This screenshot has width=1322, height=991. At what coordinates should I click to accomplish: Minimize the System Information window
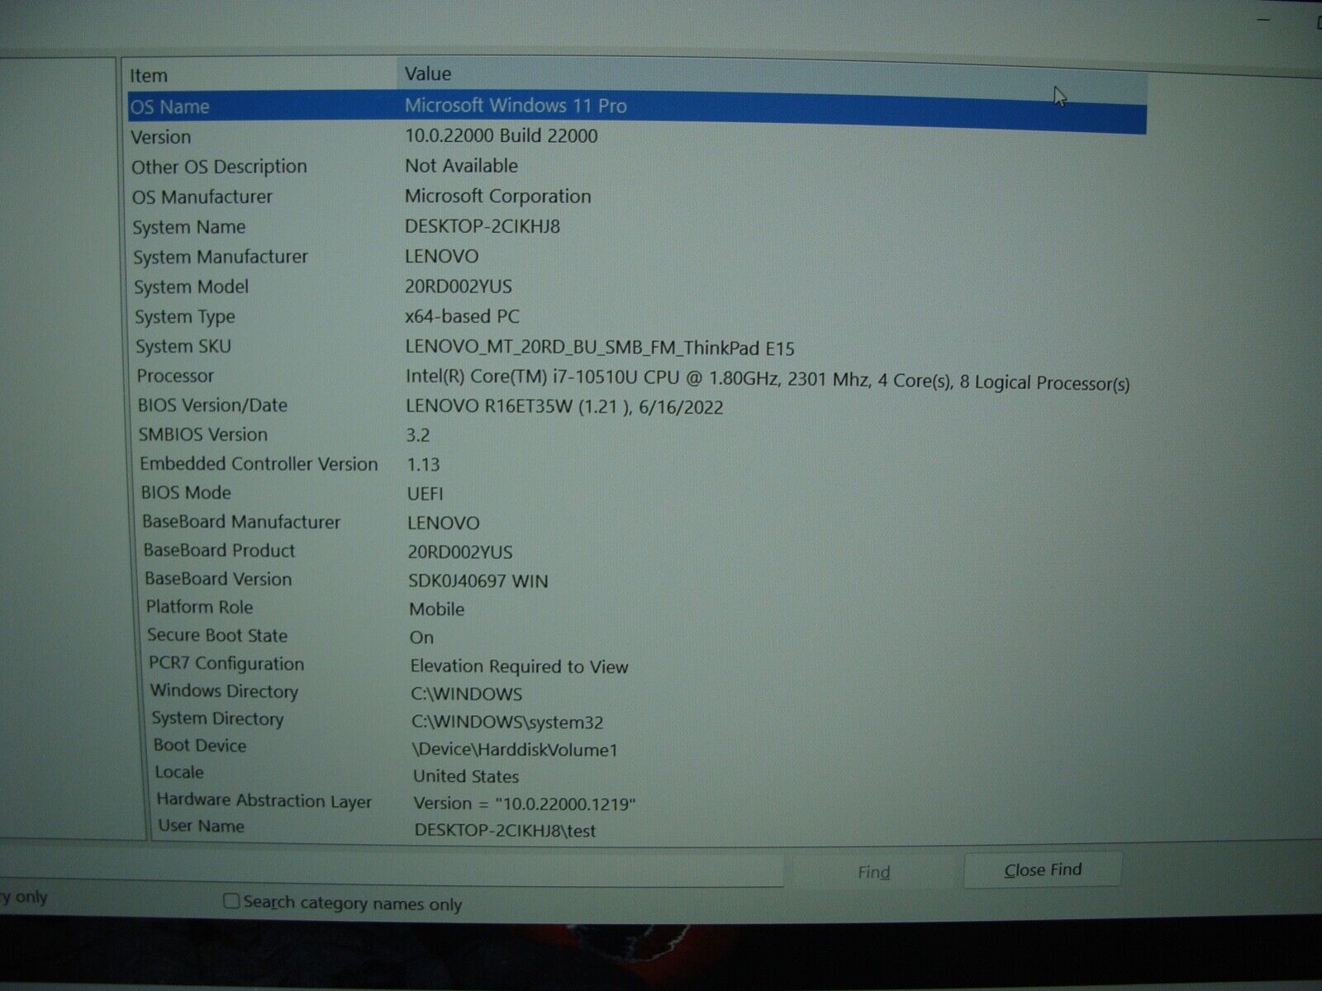[x=1263, y=20]
